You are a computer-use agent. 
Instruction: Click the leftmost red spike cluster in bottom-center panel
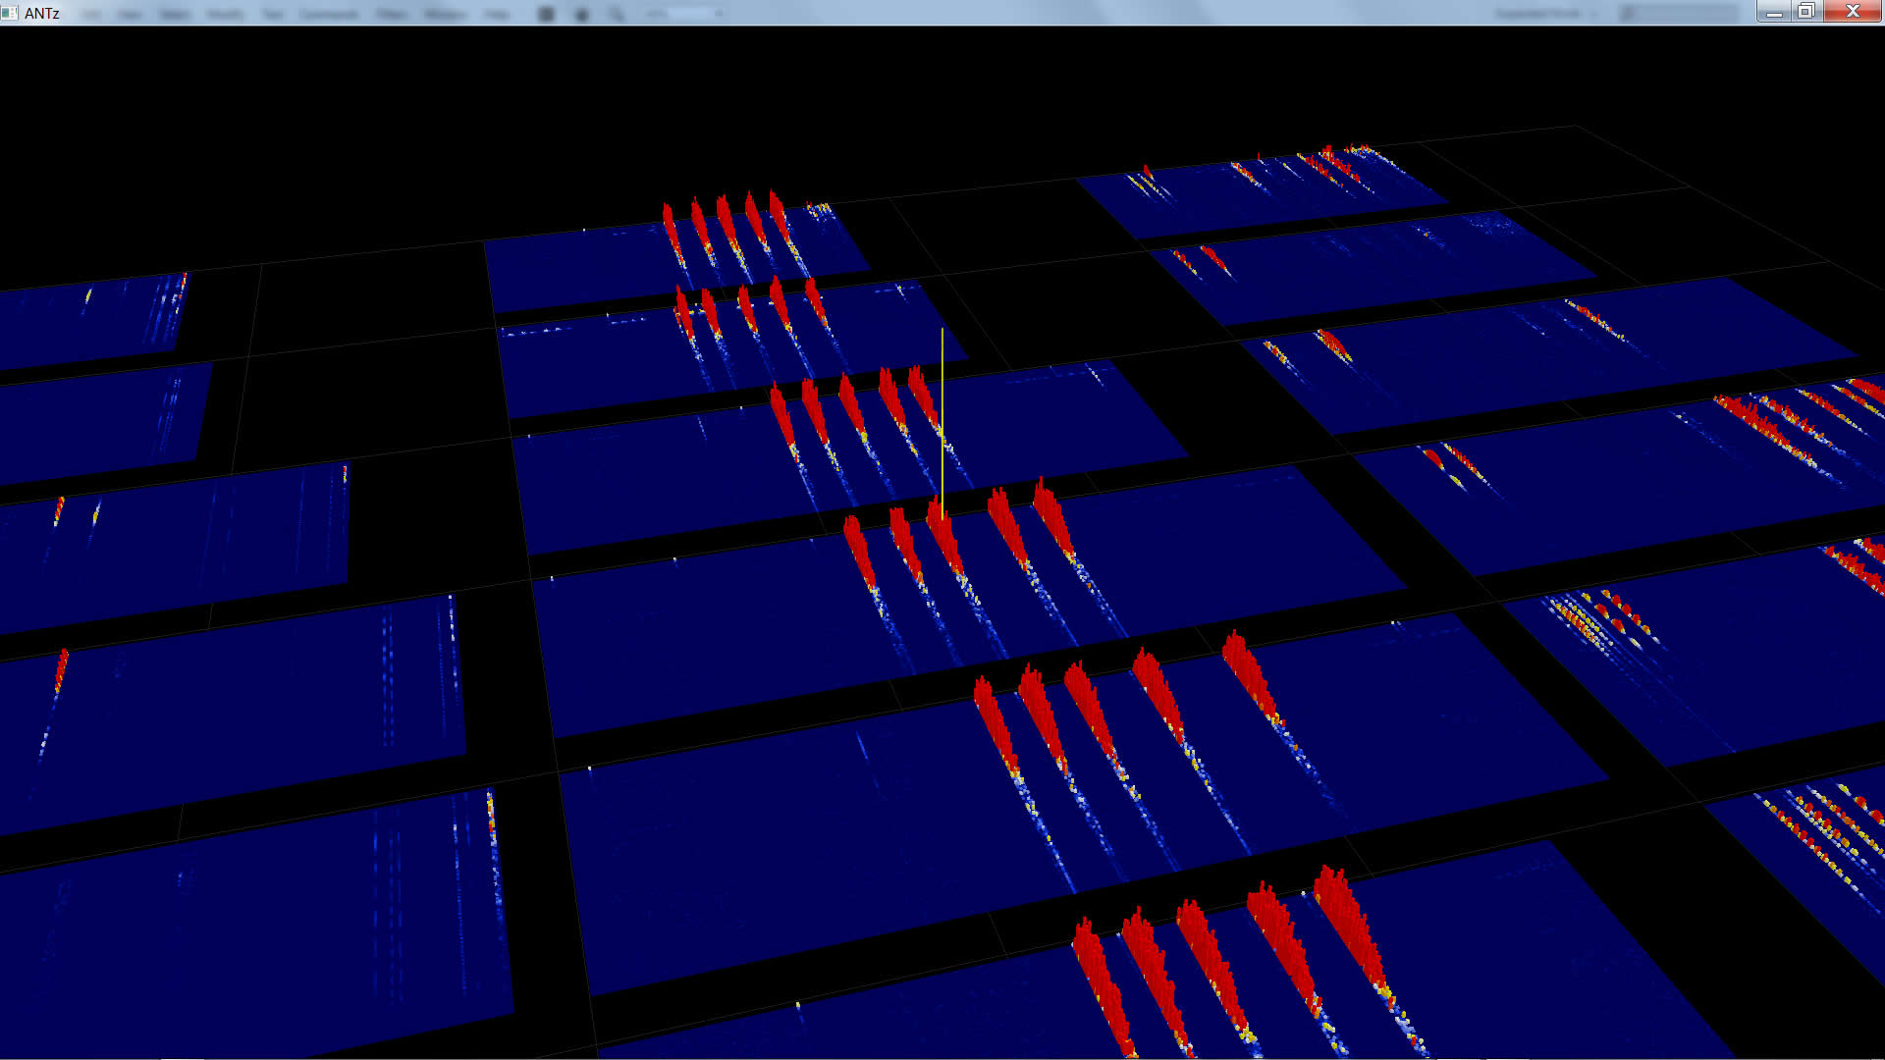coord(1098,972)
